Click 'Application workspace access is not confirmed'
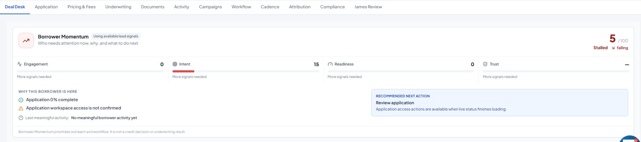The image size is (641, 142). pyautogui.click(x=74, y=108)
